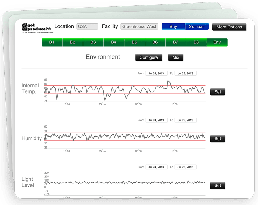Select the B4 bay tab
The height and width of the screenshot is (205, 258).
[x=114, y=42]
